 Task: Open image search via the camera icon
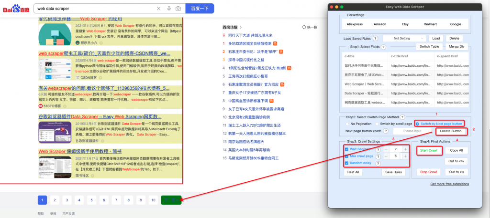(178, 9)
